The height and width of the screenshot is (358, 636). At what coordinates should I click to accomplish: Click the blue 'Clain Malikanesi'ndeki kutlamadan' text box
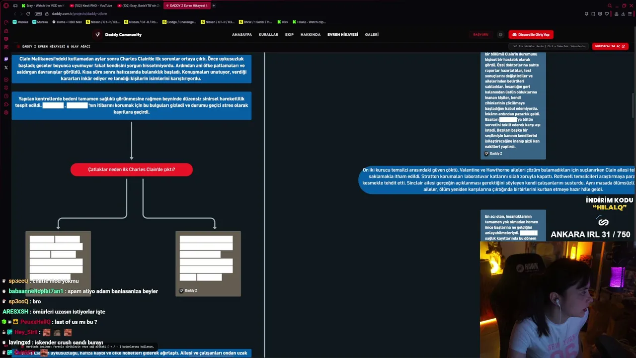pos(132,69)
